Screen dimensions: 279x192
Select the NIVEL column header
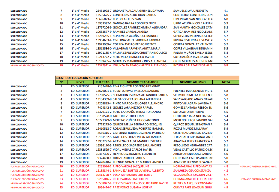80,82
